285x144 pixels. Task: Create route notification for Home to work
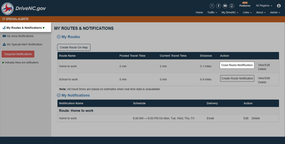click(x=237, y=65)
